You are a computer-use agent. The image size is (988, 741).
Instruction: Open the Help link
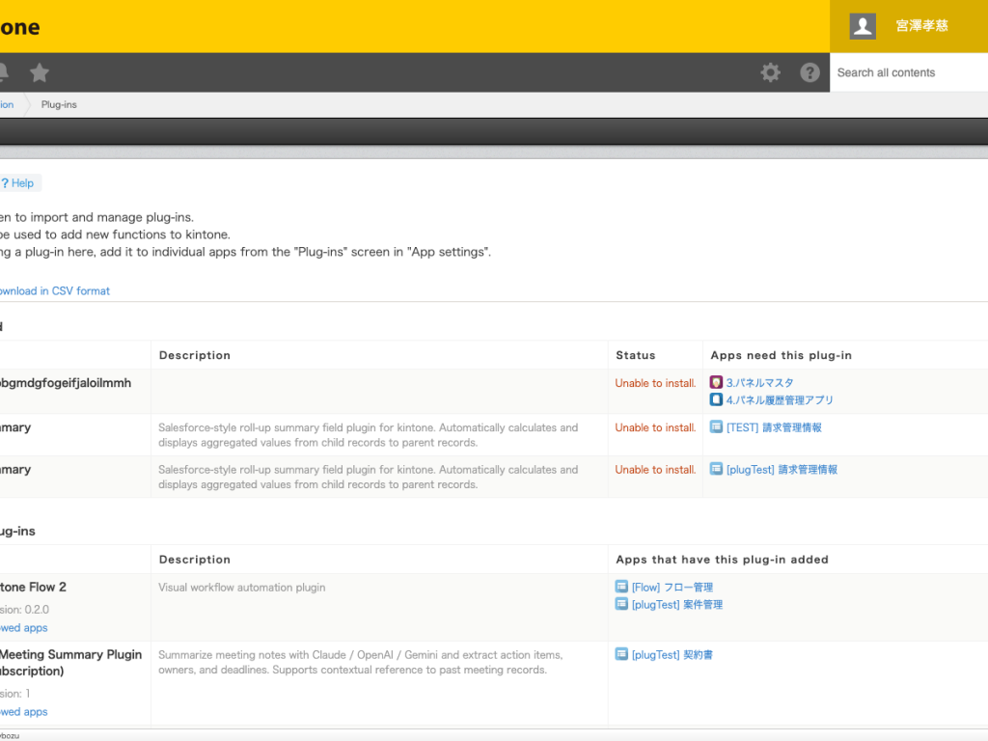pyautogui.click(x=21, y=183)
